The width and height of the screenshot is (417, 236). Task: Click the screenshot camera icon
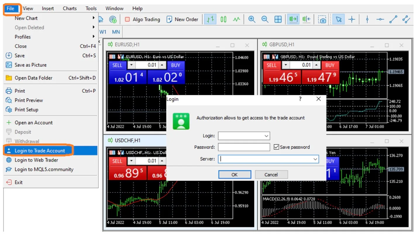[x=322, y=20]
